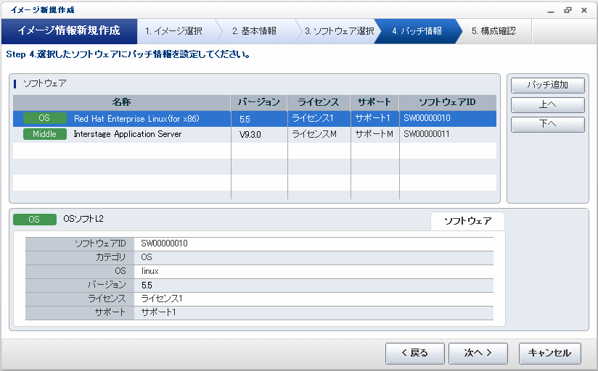This screenshot has width=598, height=371.
Task: Click the キャンセル button
Action: pos(550,353)
